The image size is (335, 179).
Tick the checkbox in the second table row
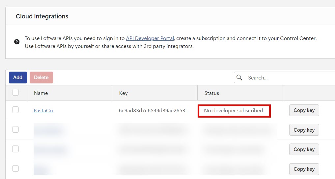click(x=15, y=130)
